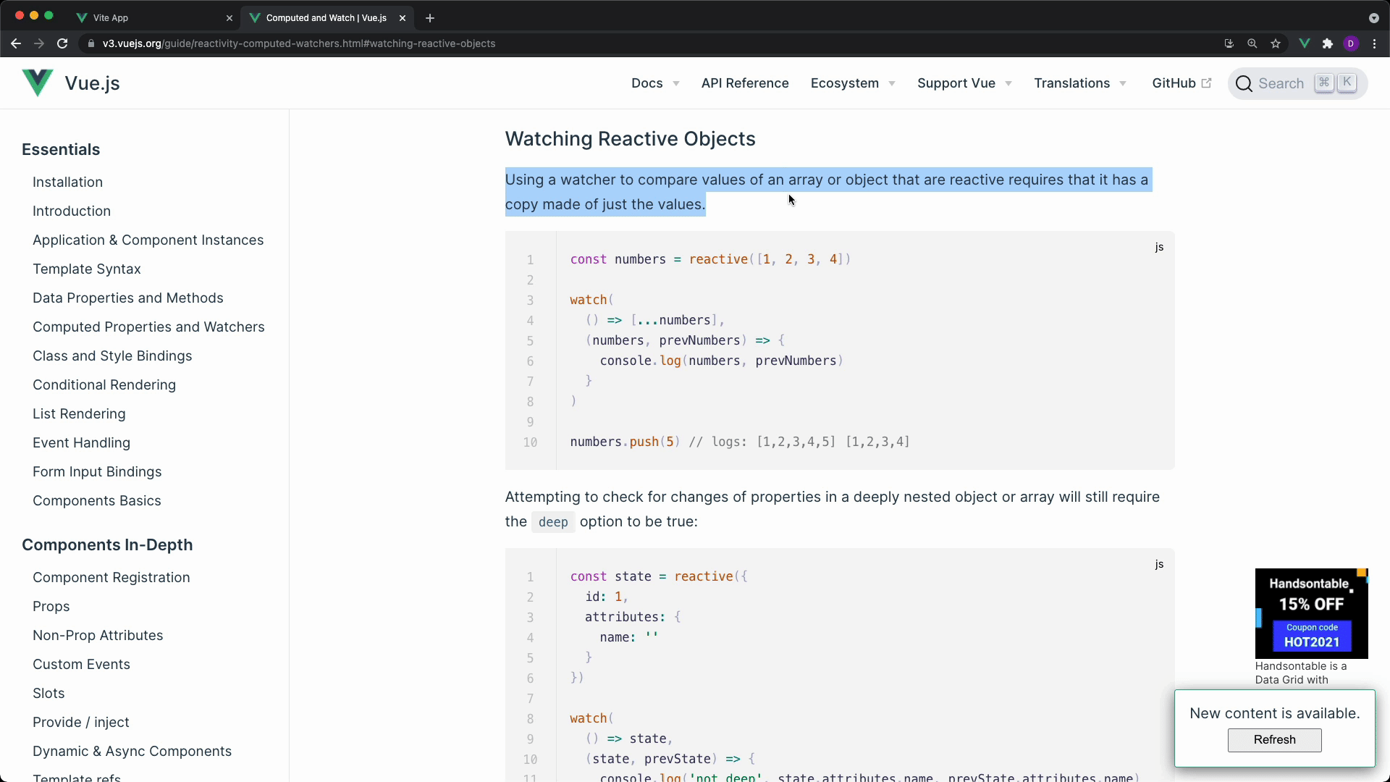Click the zoom magnifier icon in address bar
Screen dimensions: 1390x782
(1252, 43)
